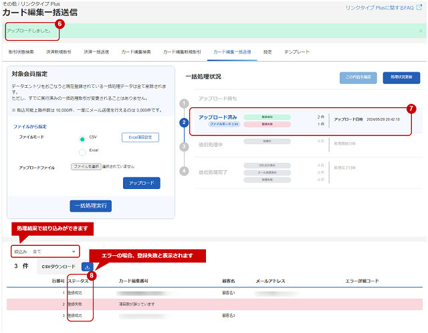Open the Excel項目設定 button
The image size is (428, 333).
(x=140, y=137)
